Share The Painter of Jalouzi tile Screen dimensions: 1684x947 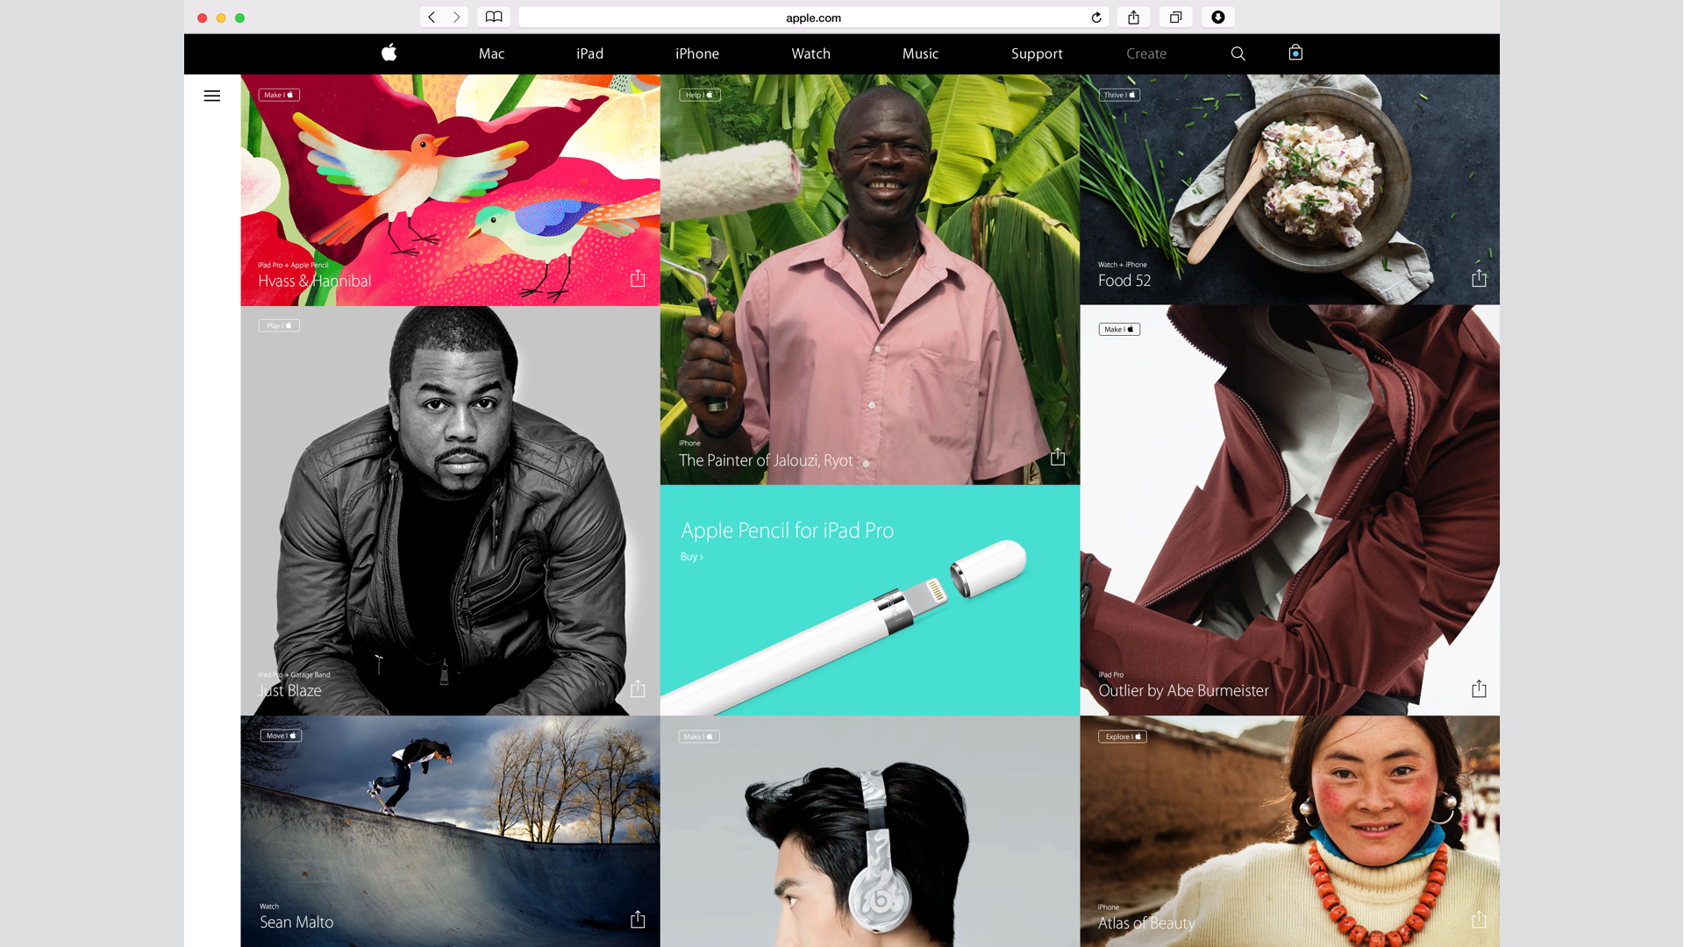click(x=1058, y=457)
